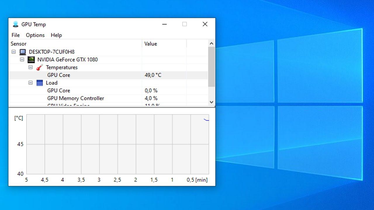Viewport: 374px width, 210px height.
Task: Collapse the Load group
Action: pyautogui.click(x=30, y=83)
